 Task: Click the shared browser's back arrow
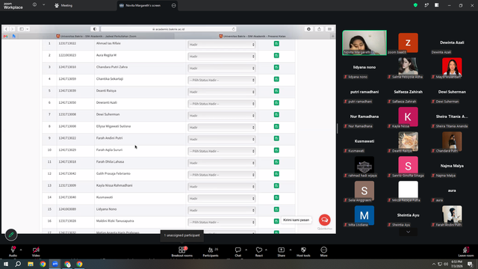coord(6,29)
